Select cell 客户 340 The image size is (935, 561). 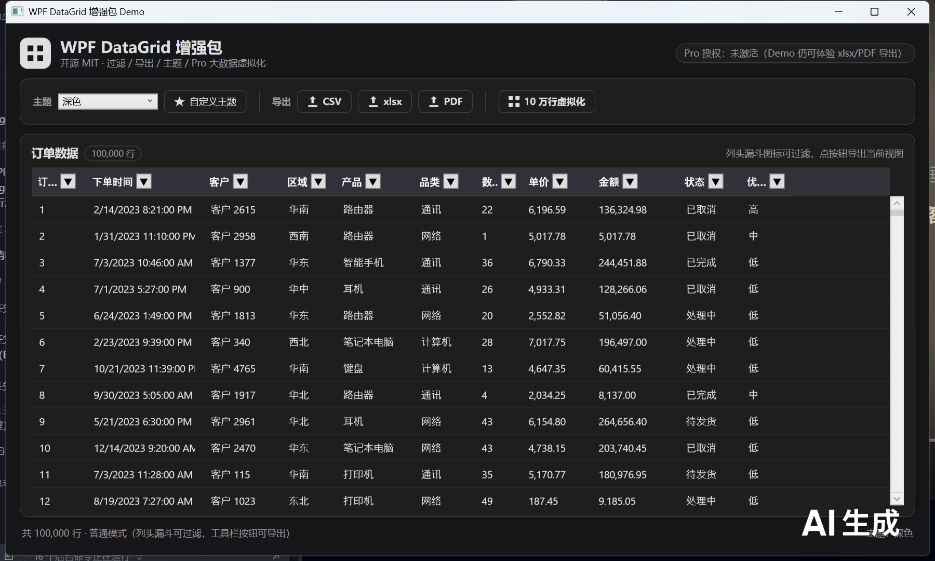click(231, 342)
